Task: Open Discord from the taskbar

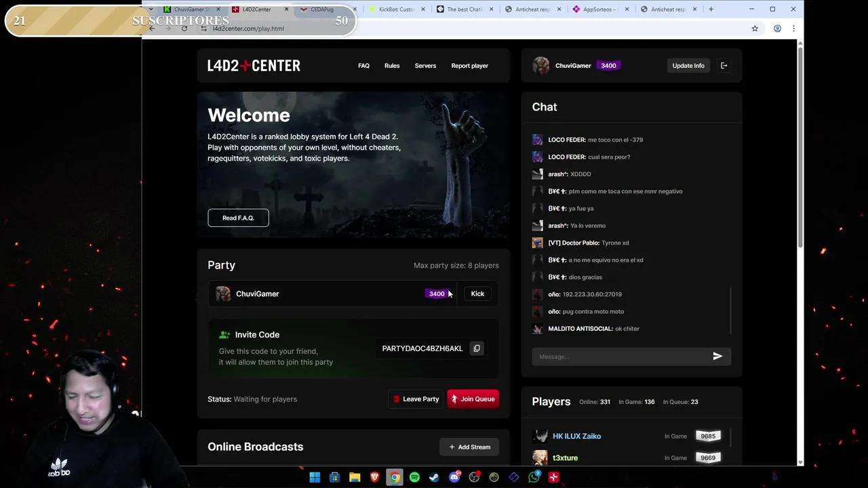Action: [454, 477]
